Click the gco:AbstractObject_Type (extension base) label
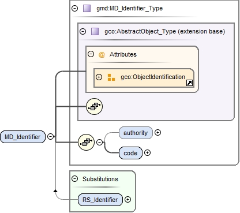The height and width of the screenshot is (213, 240). 164,31
